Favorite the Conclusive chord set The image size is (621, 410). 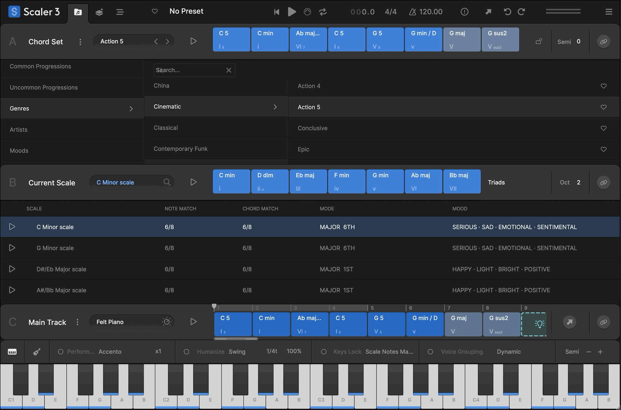tap(604, 128)
